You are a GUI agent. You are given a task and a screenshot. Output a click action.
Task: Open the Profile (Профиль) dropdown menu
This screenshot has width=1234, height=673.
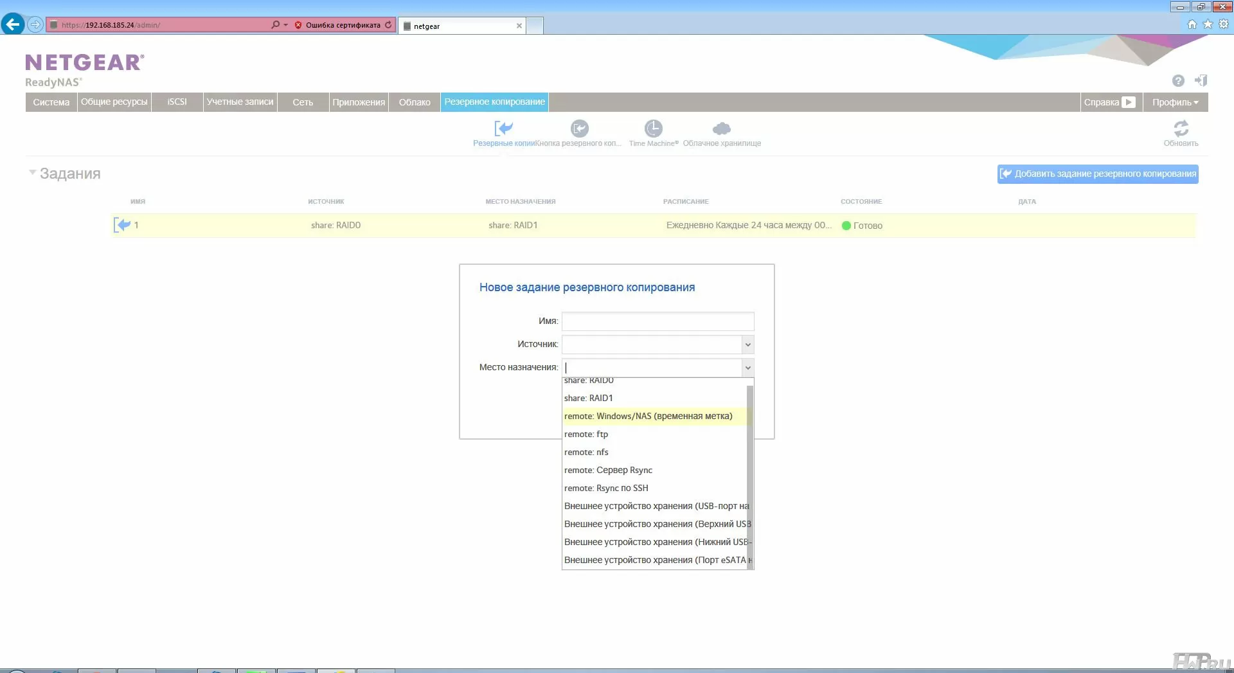tap(1175, 102)
